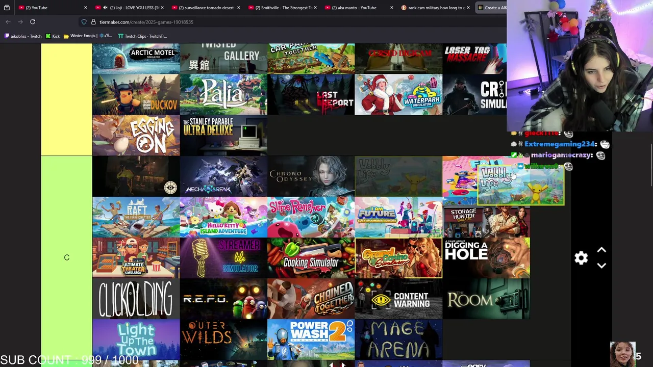Mute the Joji - LOVE YOU LESS tab audio
653x367 pixels.
coord(105,8)
